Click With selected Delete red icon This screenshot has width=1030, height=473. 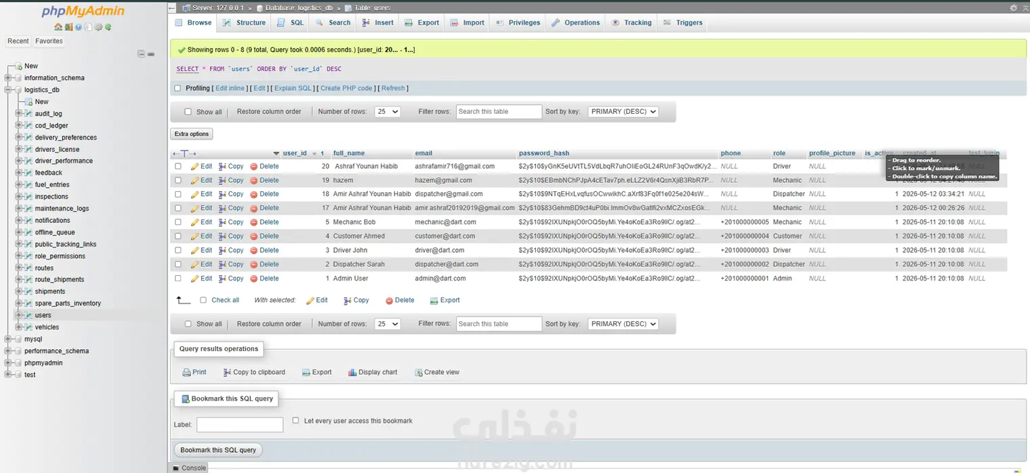[389, 301]
